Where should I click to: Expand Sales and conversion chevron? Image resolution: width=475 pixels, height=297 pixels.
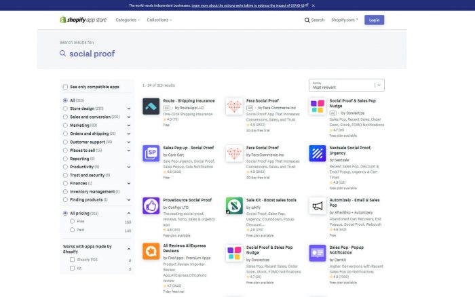click(x=129, y=117)
